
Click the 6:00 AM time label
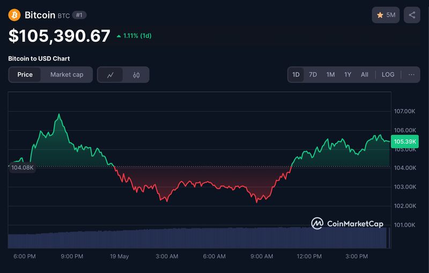[x=214, y=256]
